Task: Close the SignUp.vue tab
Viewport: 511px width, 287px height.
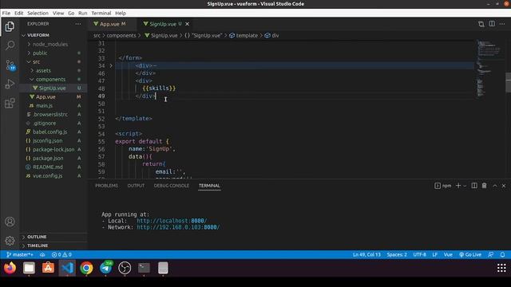Action: tap(187, 24)
